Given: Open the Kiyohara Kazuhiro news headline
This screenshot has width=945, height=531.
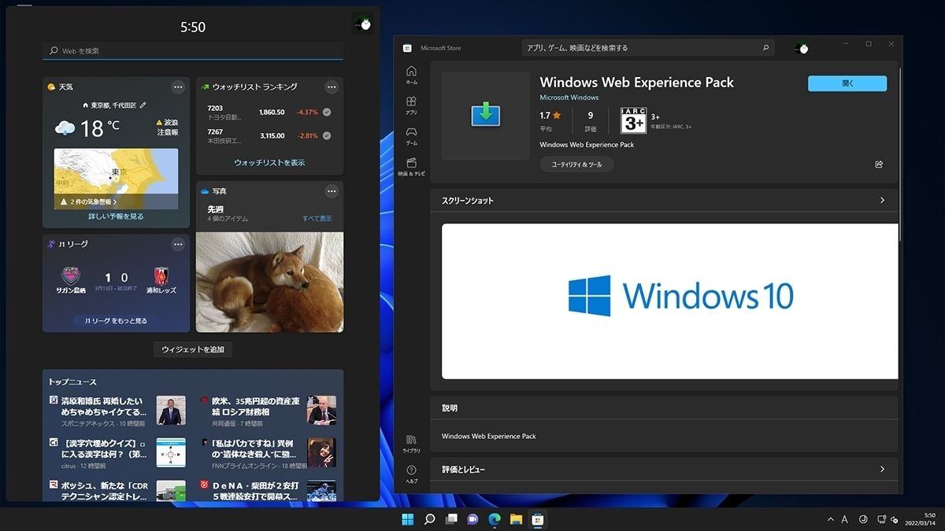Looking at the screenshot, I should pyautogui.click(x=104, y=406).
